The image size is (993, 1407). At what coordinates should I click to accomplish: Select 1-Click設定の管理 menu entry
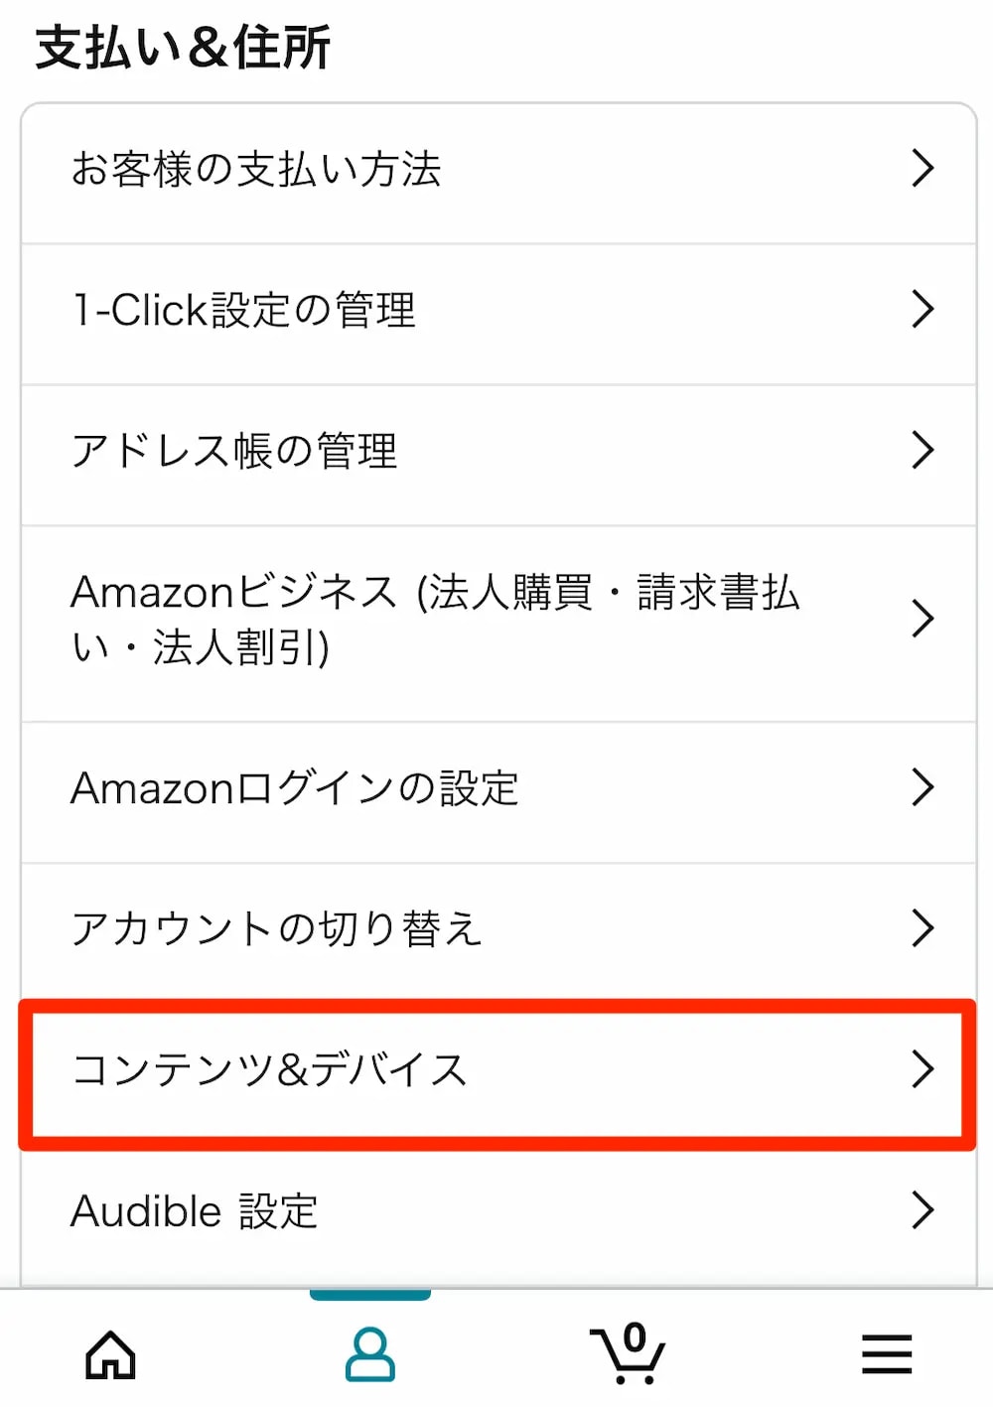coord(244,311)
